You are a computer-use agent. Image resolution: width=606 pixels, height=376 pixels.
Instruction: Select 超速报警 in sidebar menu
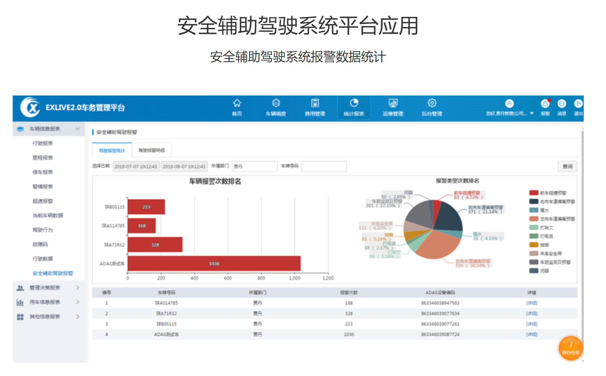(43, 201)
